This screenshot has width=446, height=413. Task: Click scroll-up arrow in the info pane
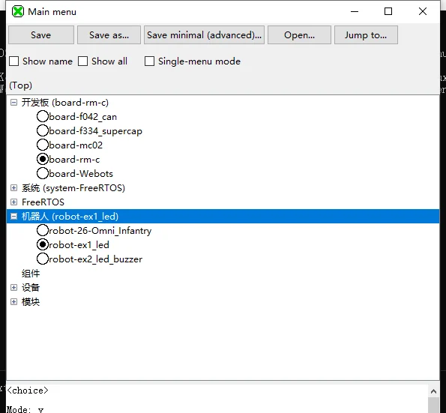click(433, 391)
